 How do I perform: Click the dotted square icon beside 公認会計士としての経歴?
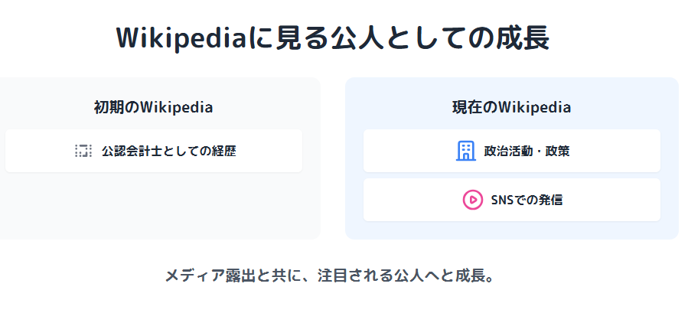(83, 151)
